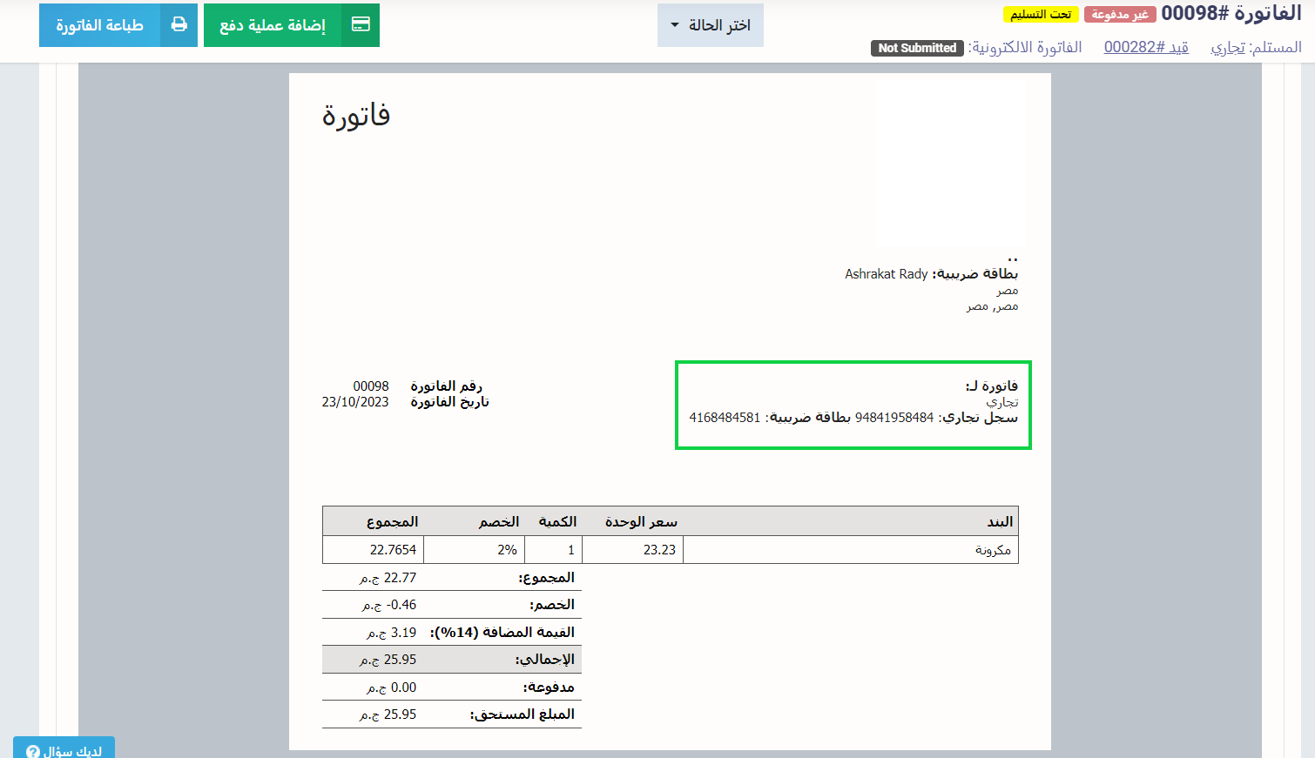Click the large فاتورة heading in preview
The height and width of the screenshot is (758, 1315).
(356, 115)
